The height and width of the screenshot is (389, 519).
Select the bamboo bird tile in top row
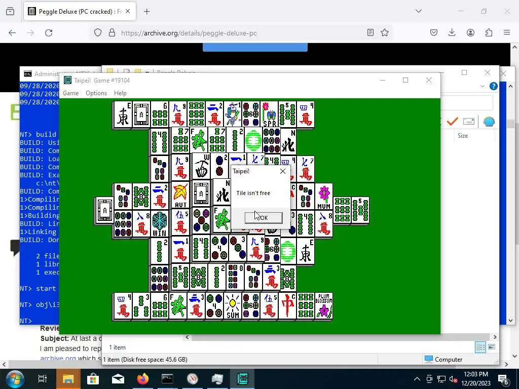pyautogui.click(x=233, y=114)
